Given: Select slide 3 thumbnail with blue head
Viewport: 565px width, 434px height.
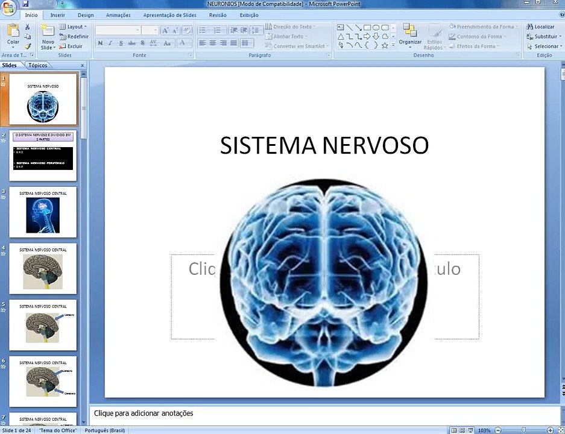Looking at the screenshot, I should coord(43,212).
